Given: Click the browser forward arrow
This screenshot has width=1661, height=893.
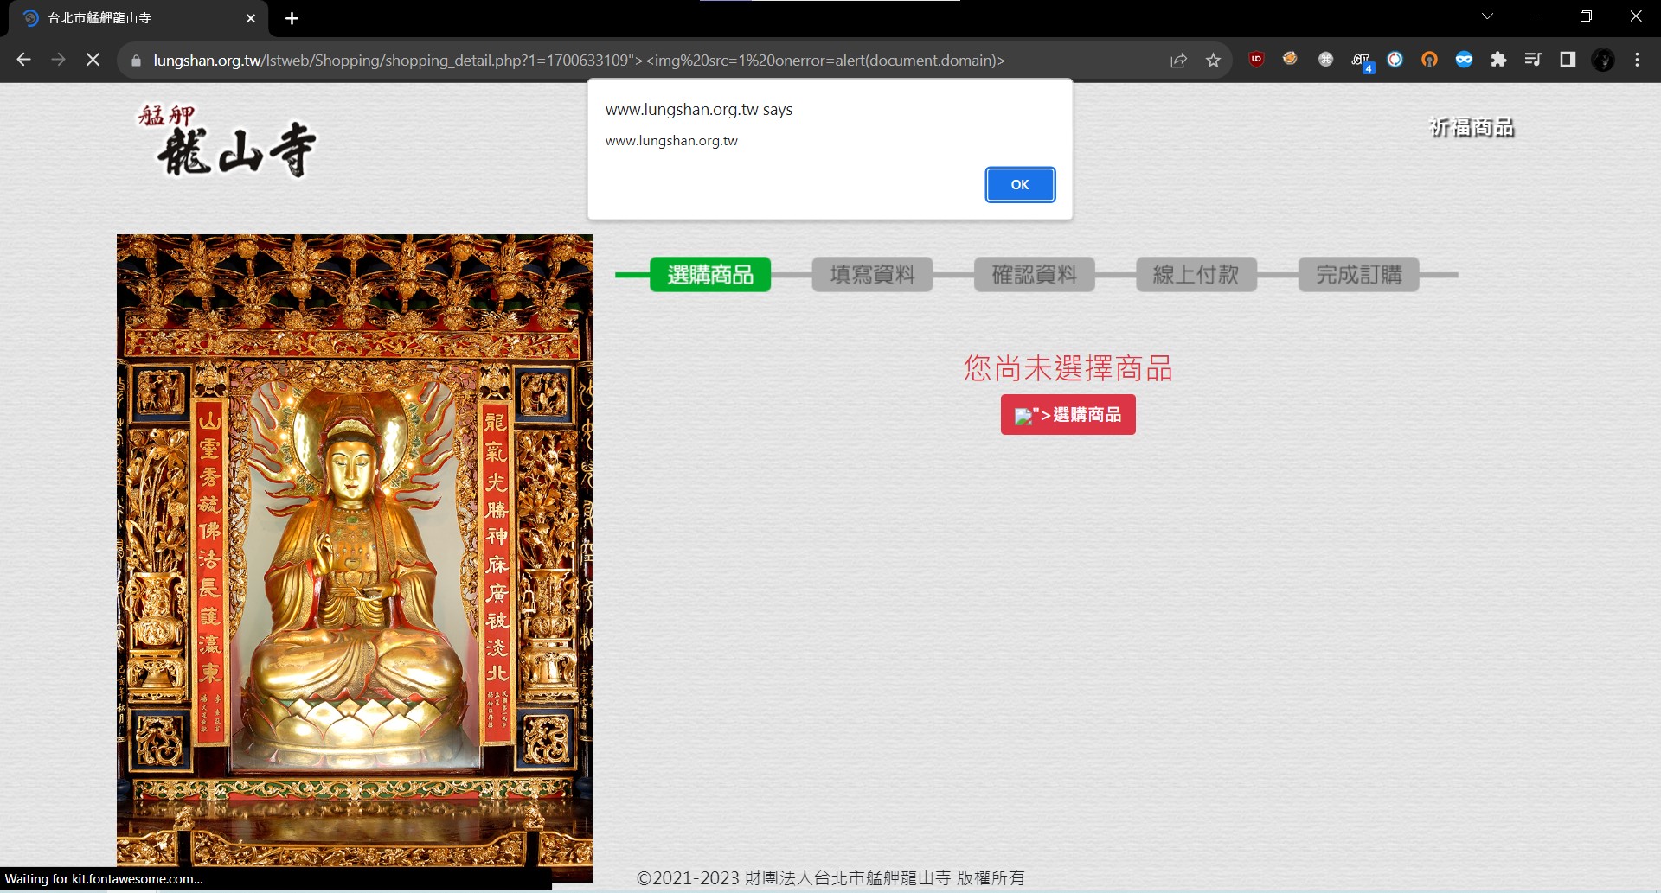Looking at the screenshot, I should pos(58,60).
